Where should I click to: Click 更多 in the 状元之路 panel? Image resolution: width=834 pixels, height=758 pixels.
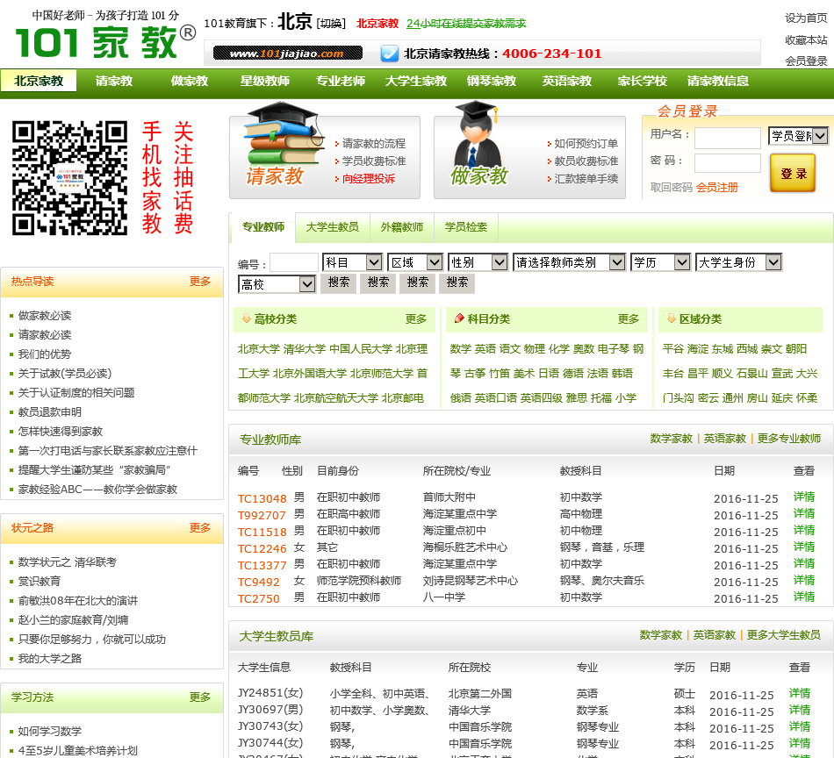tap(200, 527)
